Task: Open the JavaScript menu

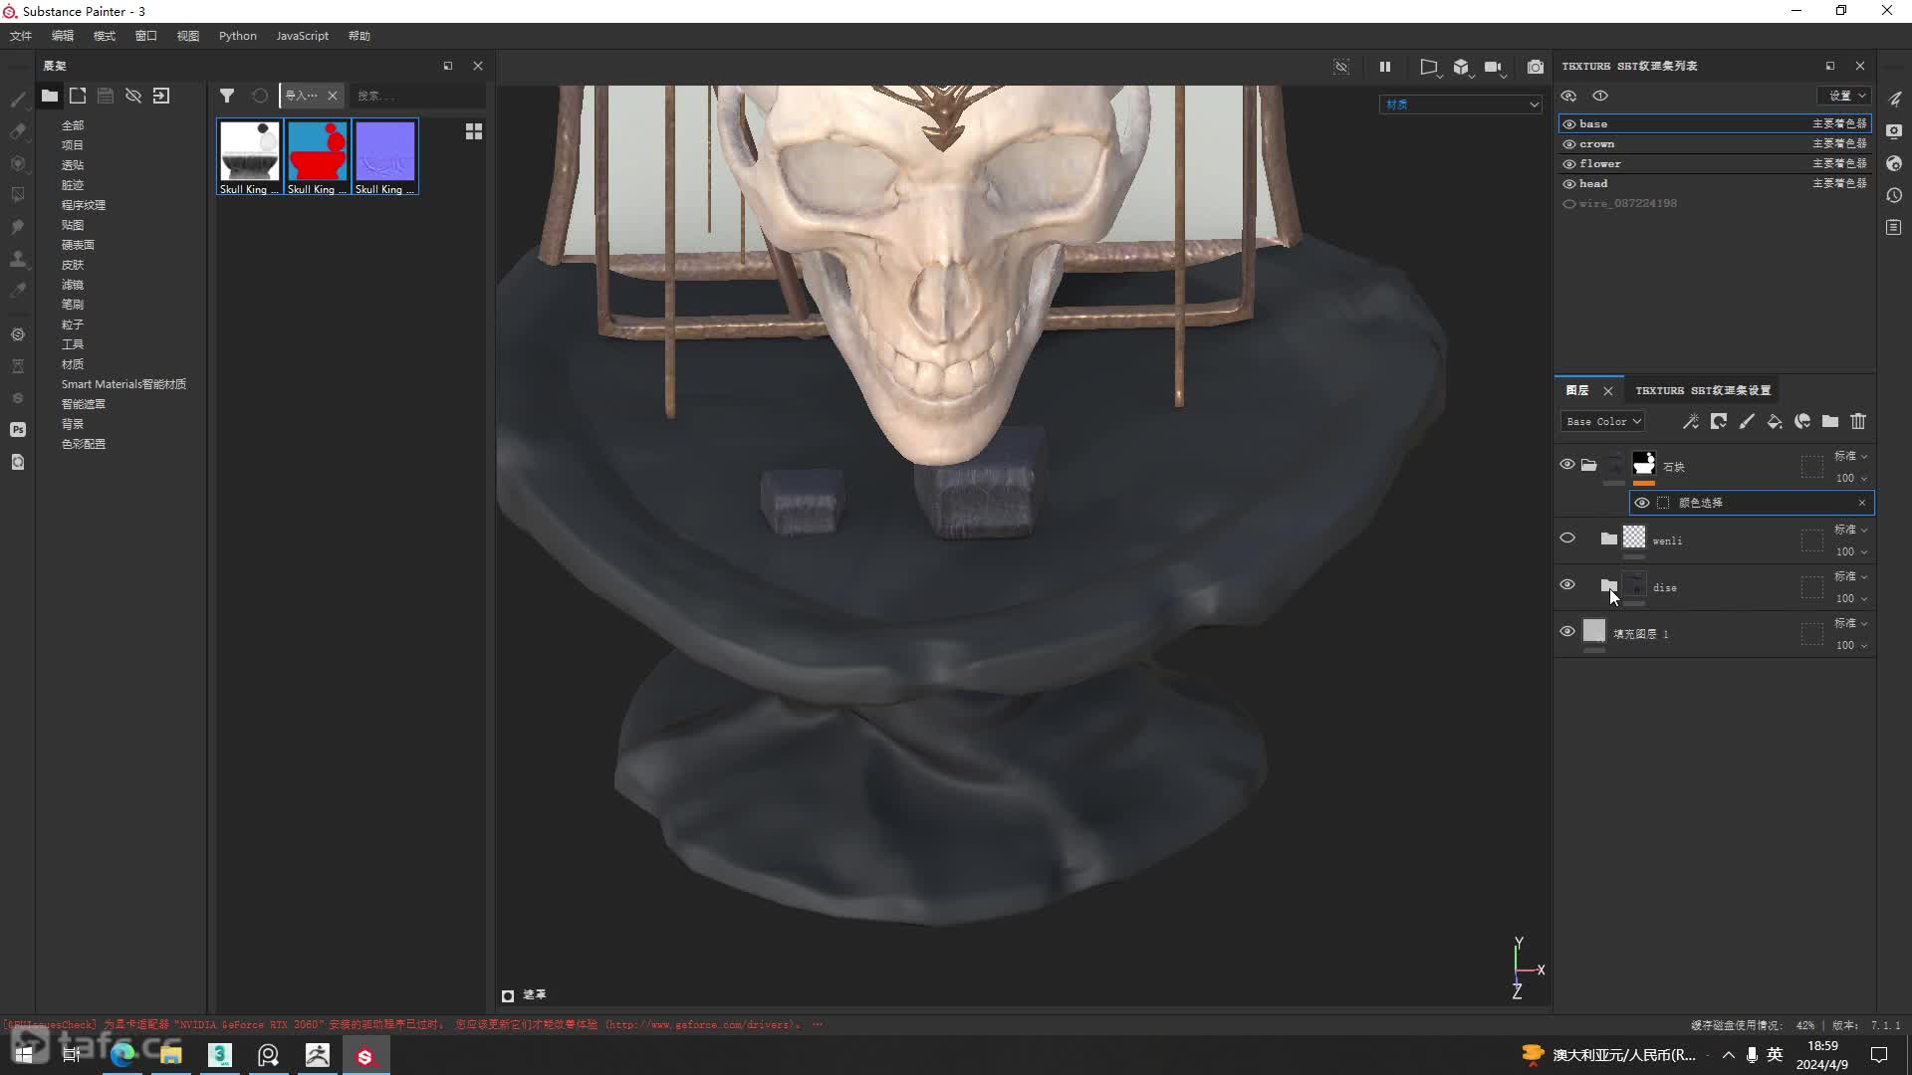Action: (303, 36)
